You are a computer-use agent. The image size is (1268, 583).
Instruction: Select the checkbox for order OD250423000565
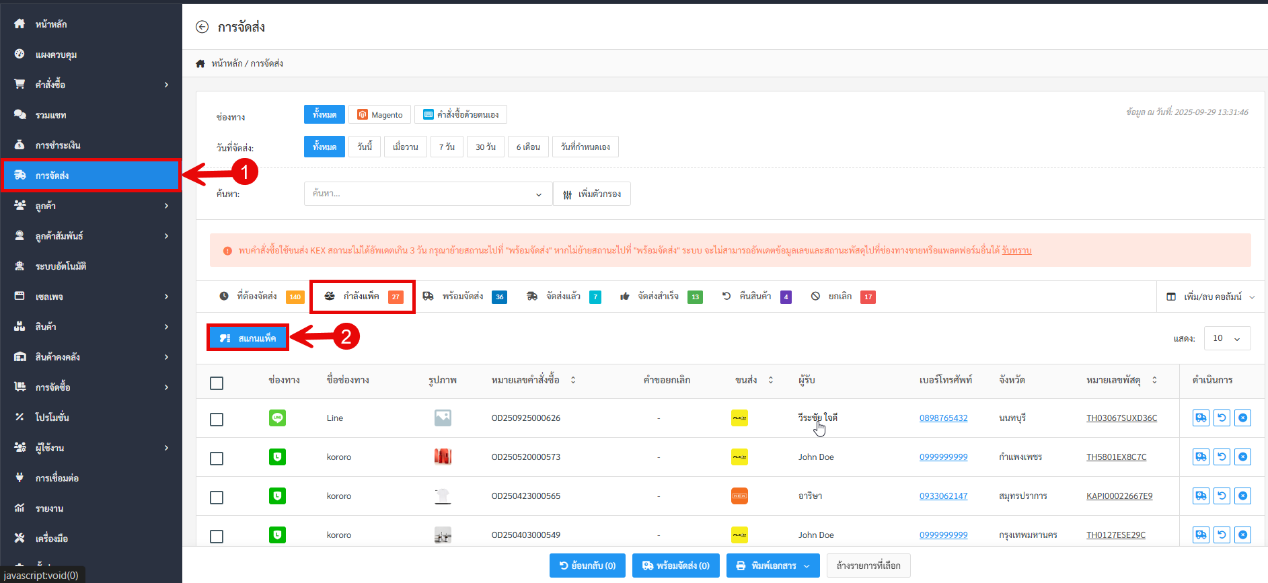pos(217,498)
